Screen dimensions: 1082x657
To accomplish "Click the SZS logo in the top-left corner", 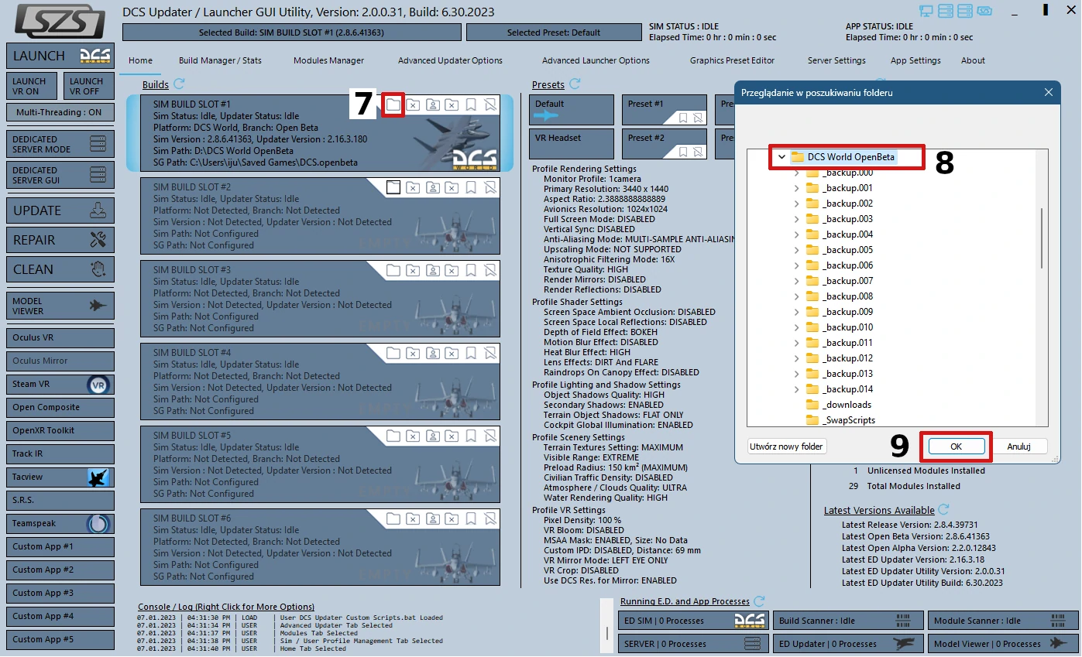I will pyautogui.click(x=60, y=21).
